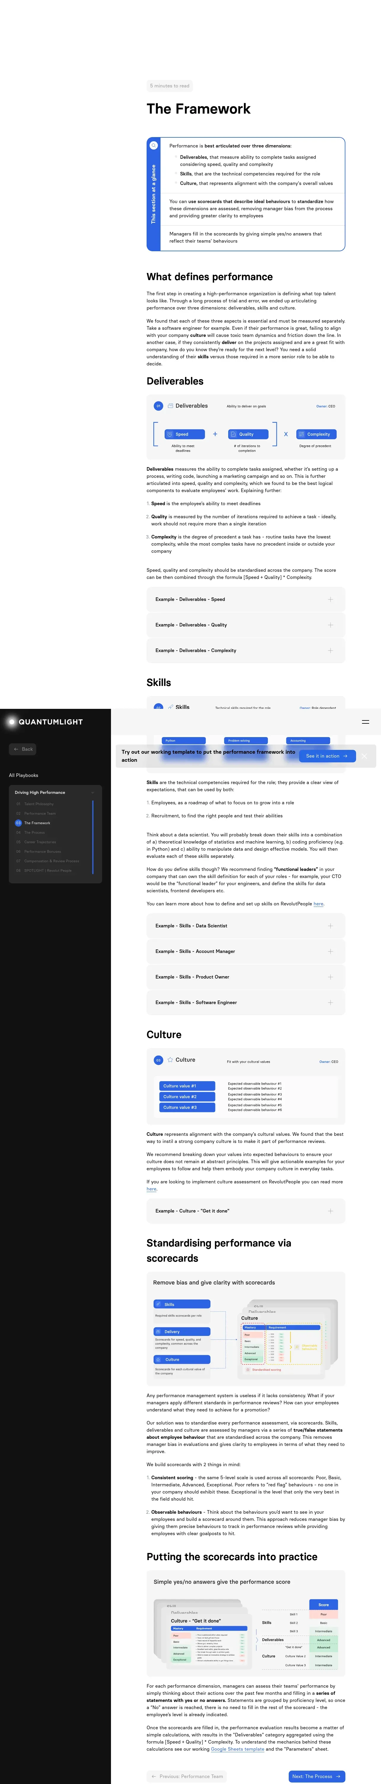This screenshot has width=381, height=1784.
Task: Open Google Sheets template link
Action: [237, 1750]
